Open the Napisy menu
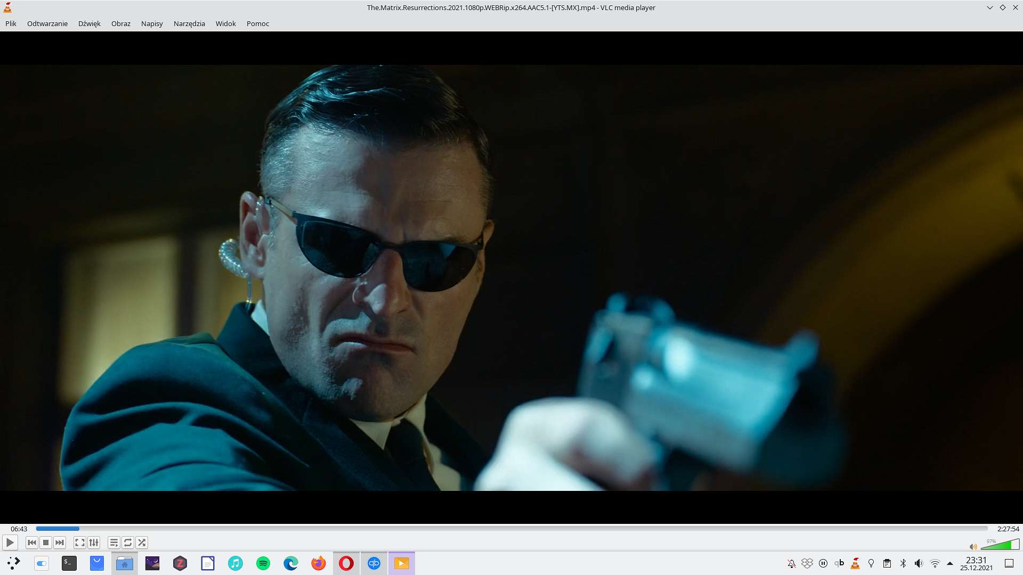1023x575 pixels. coord(152,23)
